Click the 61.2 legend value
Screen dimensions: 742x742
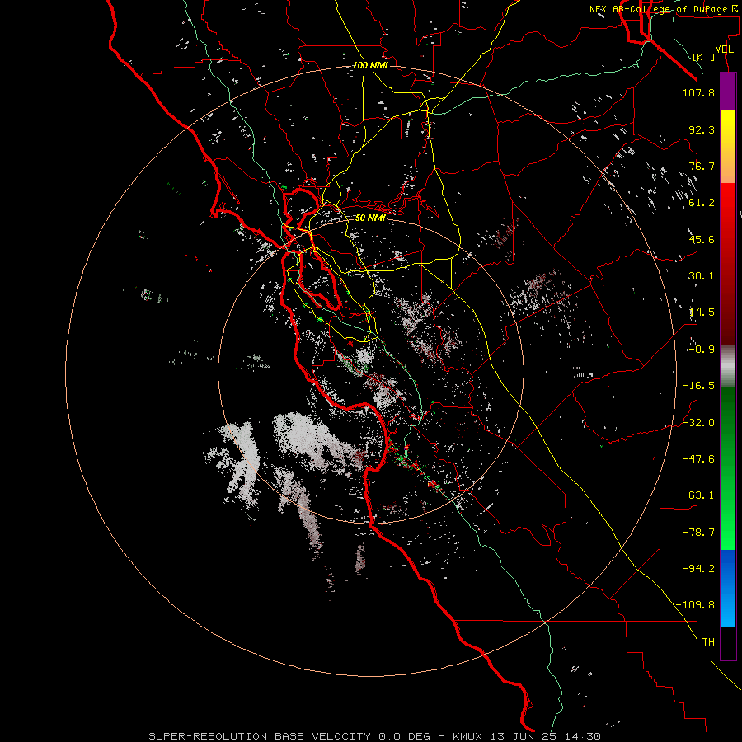coord(702,203)
